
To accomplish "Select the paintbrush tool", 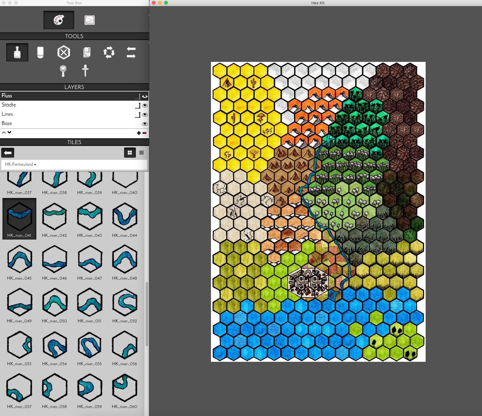I will click(x=17, y=52).
